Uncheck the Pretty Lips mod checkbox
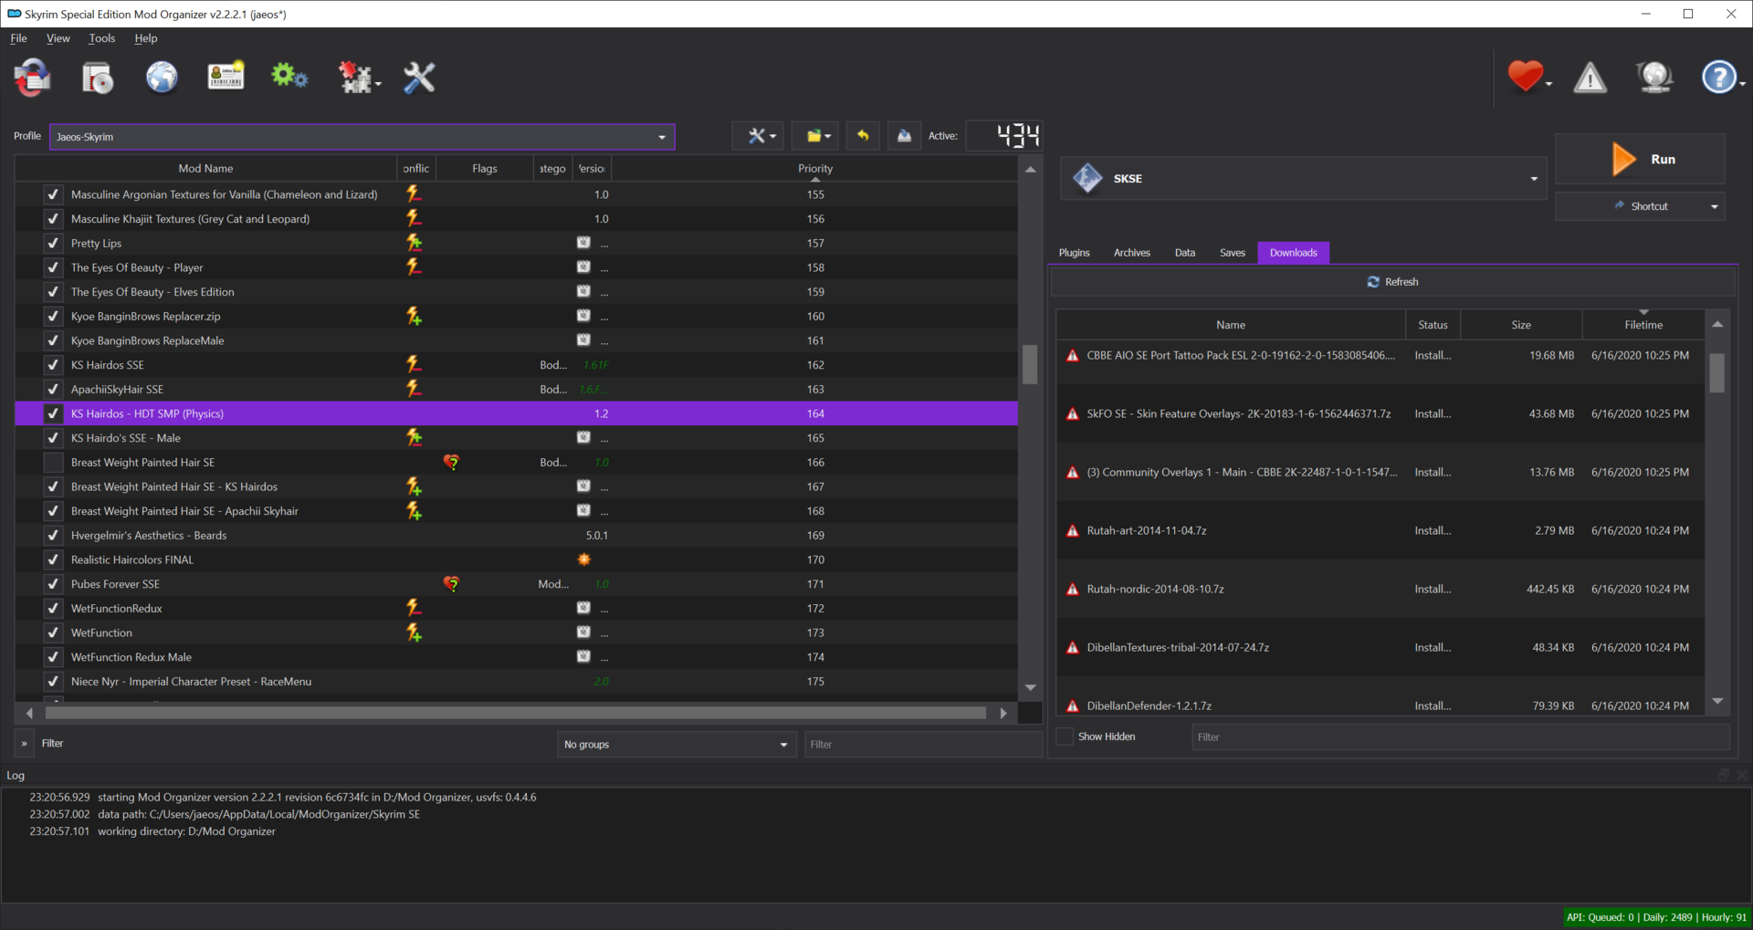 pyautogui.click(x=54, y=244)
